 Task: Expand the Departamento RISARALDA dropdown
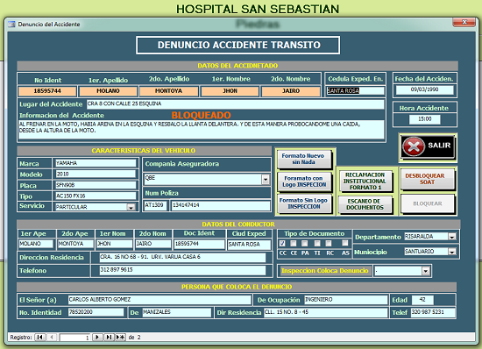pos(452,237)
